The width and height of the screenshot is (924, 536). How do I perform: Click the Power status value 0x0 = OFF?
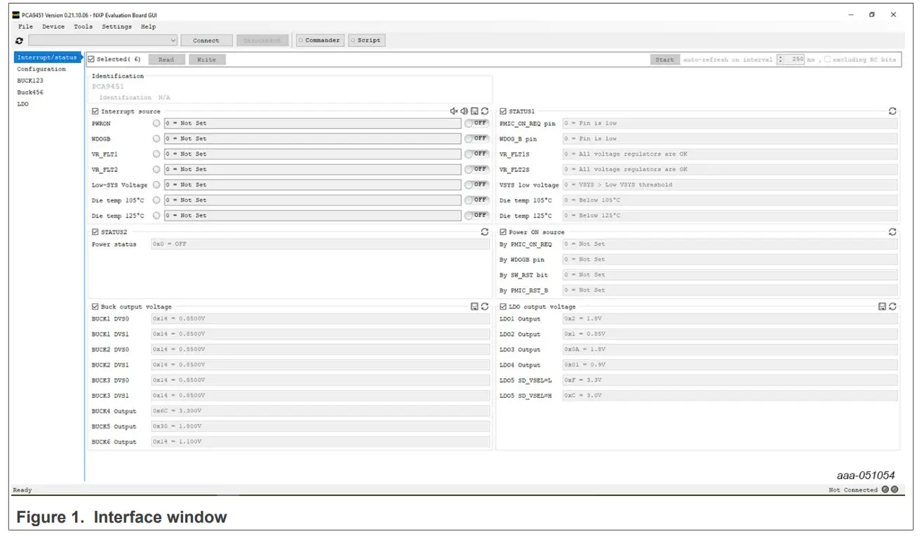pos(321,244)
